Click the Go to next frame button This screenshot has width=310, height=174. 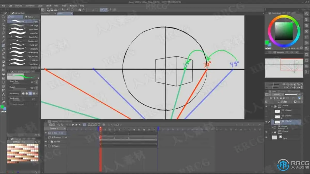click(76, 125)
